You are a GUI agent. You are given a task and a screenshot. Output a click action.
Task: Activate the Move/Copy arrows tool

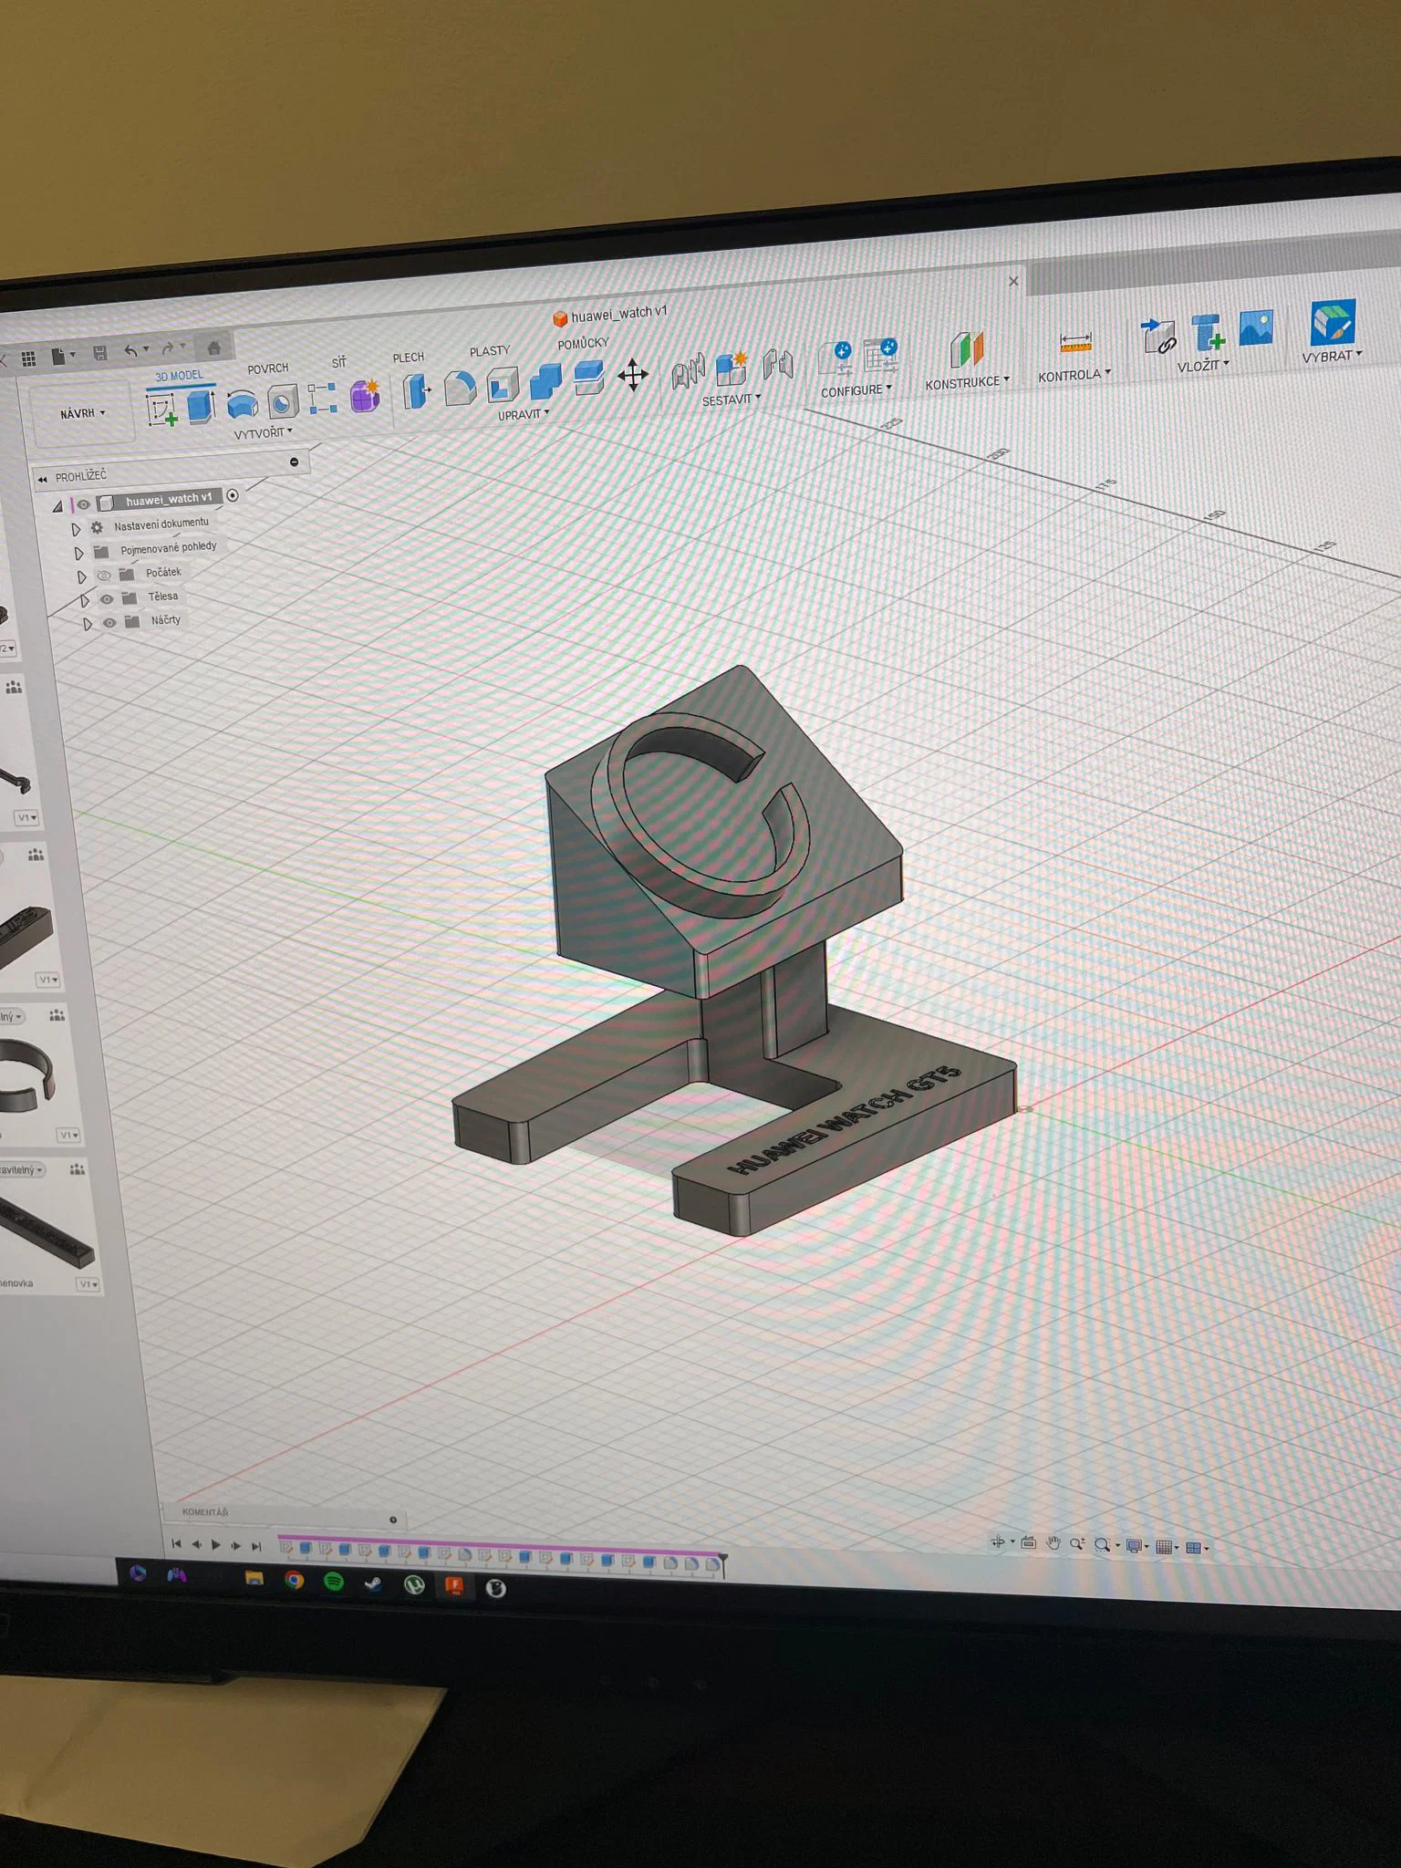(x=632, y=374)
